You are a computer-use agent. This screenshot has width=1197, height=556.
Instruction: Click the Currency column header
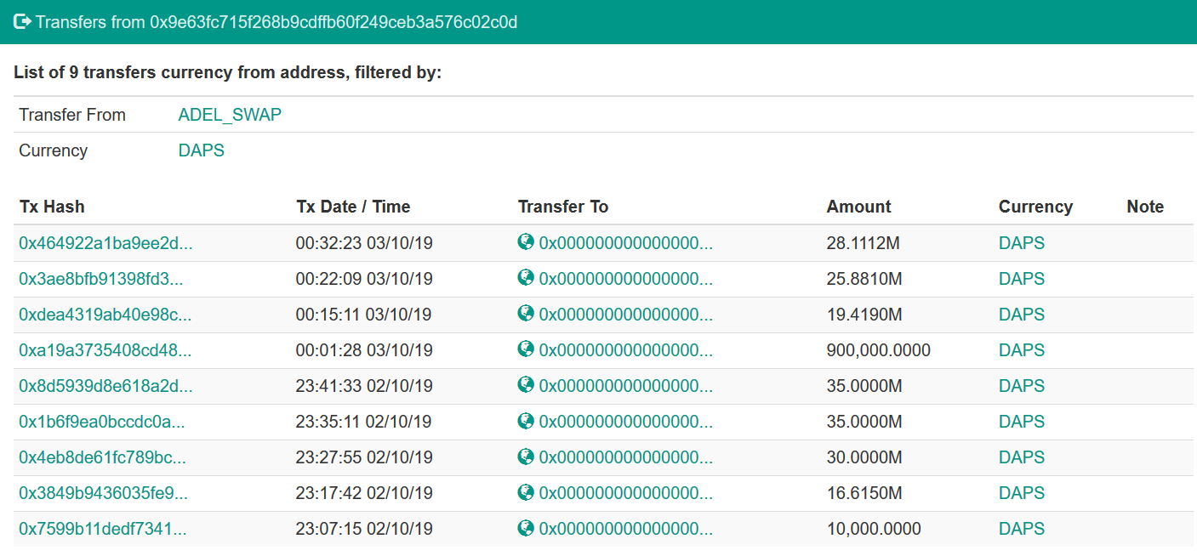1035,207
